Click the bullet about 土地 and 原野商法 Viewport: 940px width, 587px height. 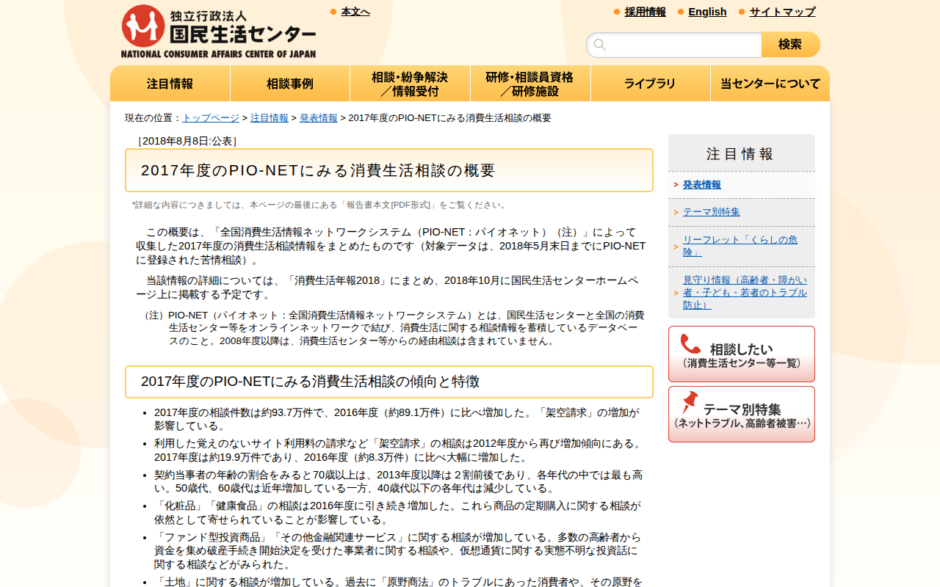point(399,582)
